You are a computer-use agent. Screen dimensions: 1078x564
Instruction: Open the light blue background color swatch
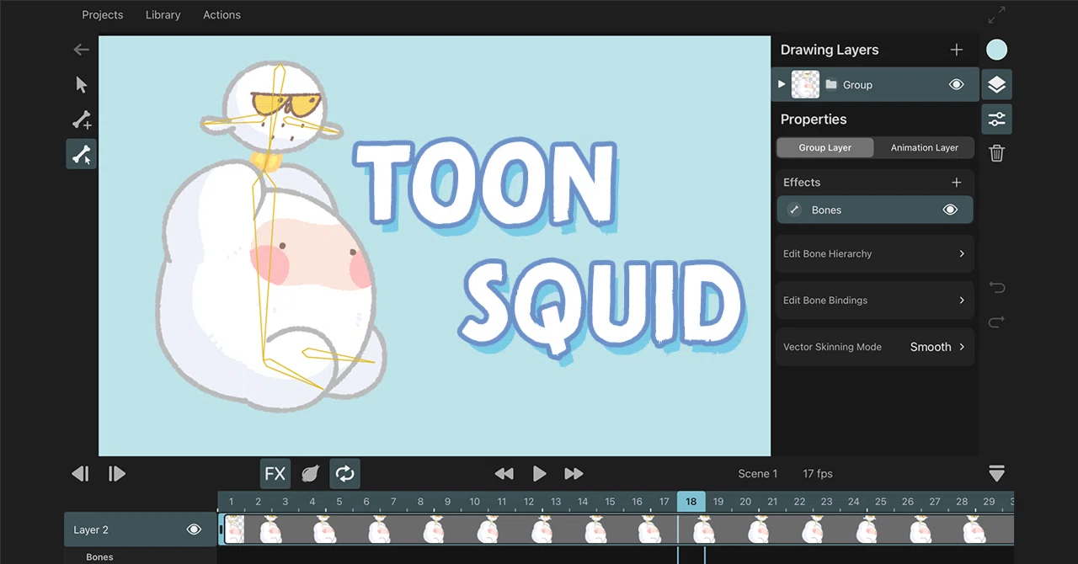pyautogui.click(x=996, y=50)
